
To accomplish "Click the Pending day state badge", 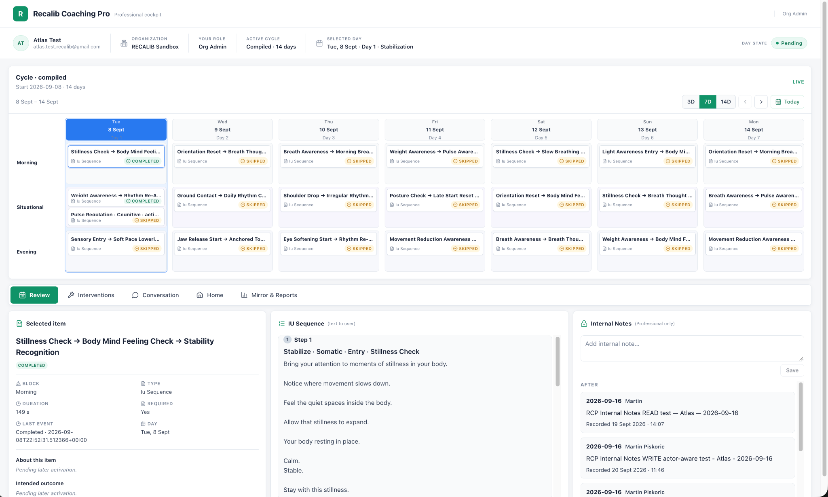I will click(789, 43).
